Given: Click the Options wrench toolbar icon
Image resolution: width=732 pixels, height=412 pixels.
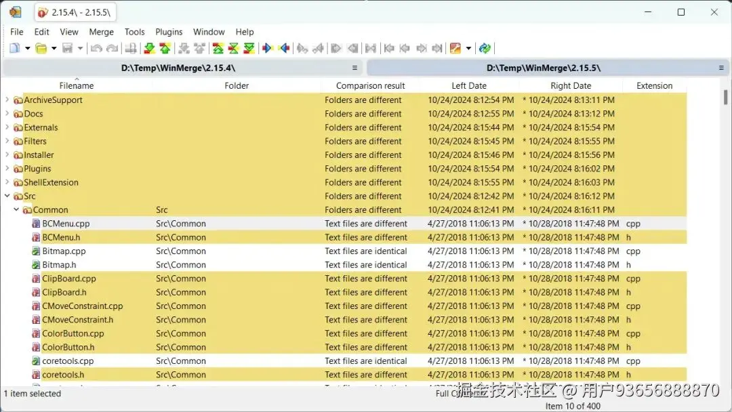Looking at the screenshot, I should coord(455,48).
